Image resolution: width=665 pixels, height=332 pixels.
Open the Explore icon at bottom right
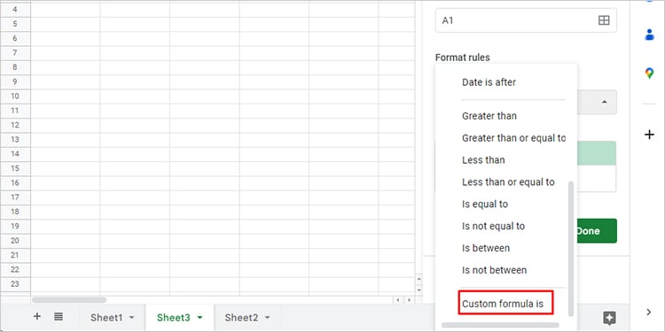[609, 318]
